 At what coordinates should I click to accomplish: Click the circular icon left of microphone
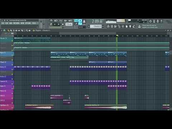(150, 21)
